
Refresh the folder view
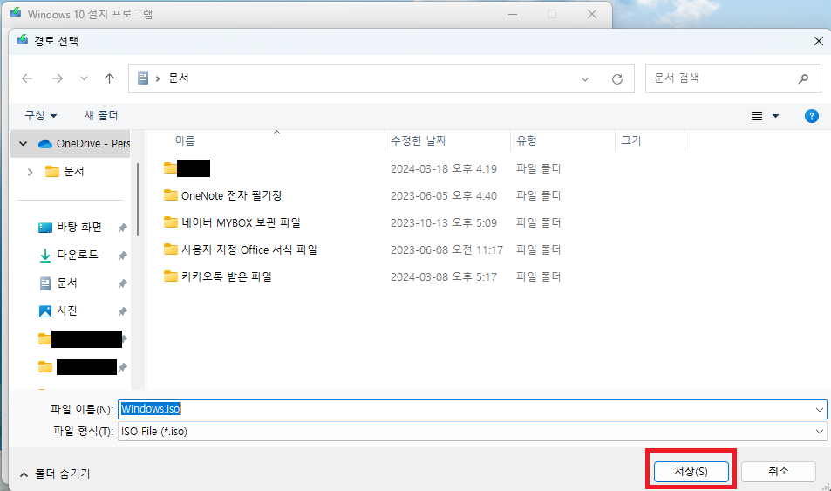click(x=616, y=79)
